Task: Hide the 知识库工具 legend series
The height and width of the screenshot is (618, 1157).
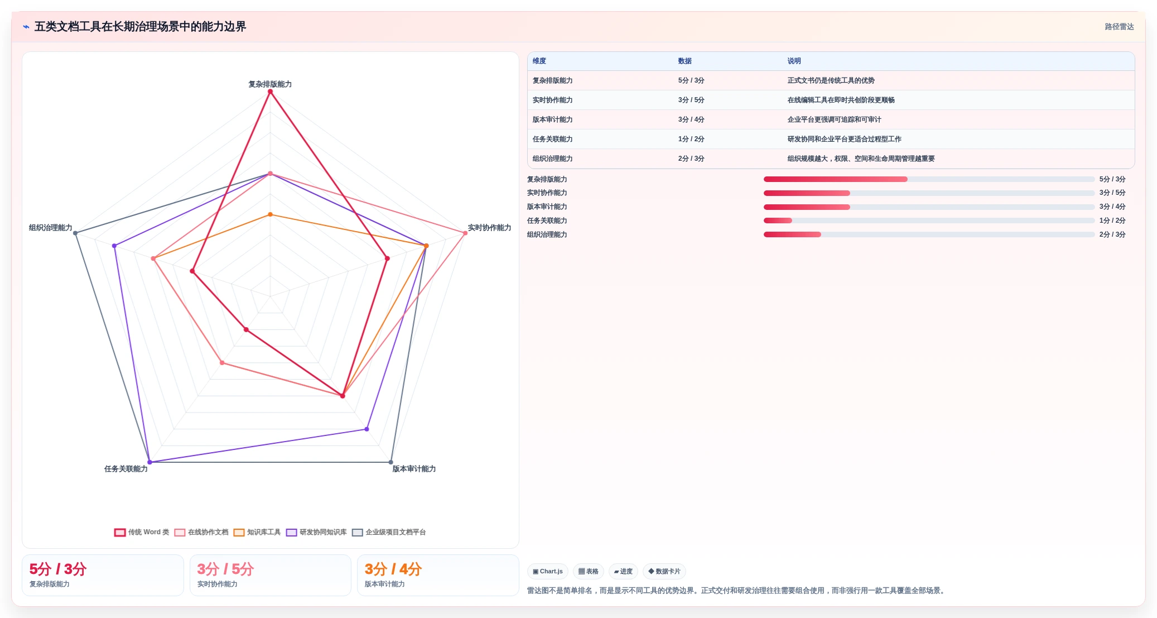Action: 257,532
